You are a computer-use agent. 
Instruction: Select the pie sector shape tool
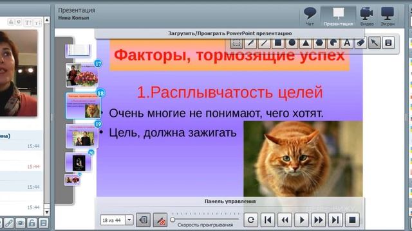333,43
